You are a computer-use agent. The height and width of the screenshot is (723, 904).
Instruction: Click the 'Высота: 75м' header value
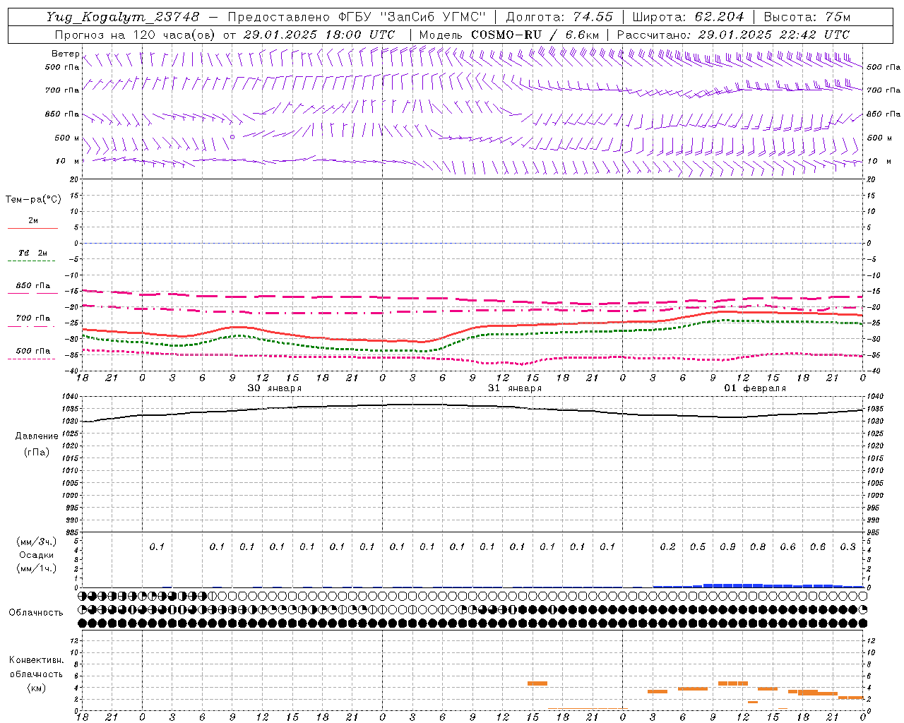point(807,17)
